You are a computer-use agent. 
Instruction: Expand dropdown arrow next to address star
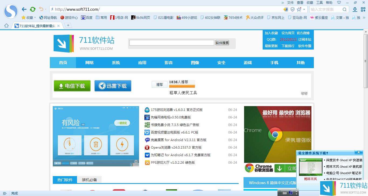click(304, 9)
